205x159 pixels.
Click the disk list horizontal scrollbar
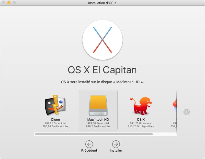[94, 134]
